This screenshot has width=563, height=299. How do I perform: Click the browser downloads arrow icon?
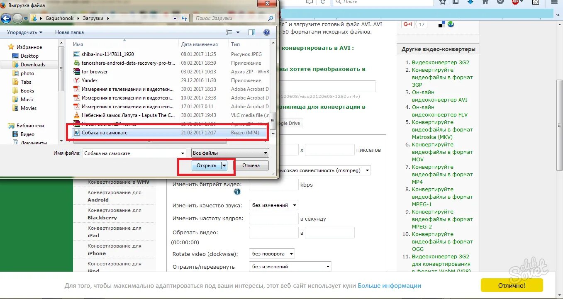click(x=470, y=2)
